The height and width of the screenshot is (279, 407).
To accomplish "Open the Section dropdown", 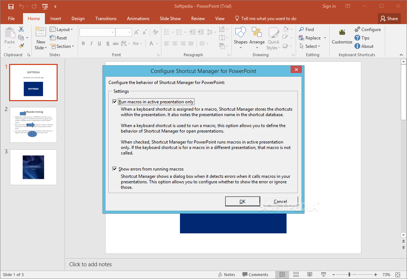I will click(62, 46).
